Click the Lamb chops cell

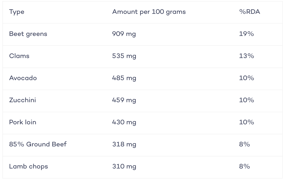pos(28,167)
